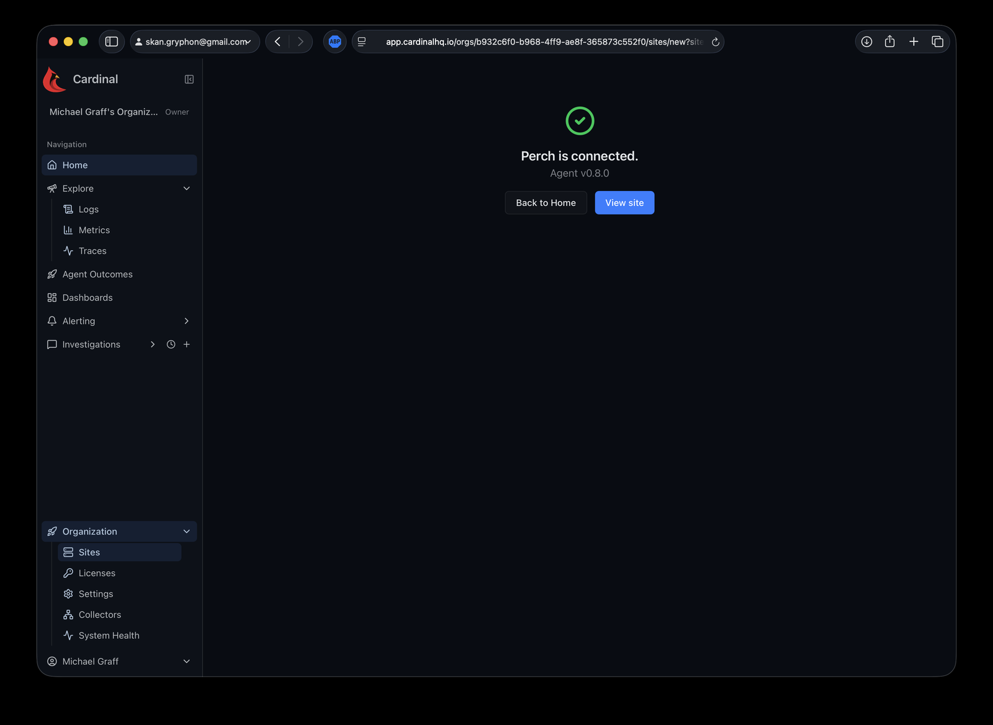Click the Organization section label

pos(89,532)
